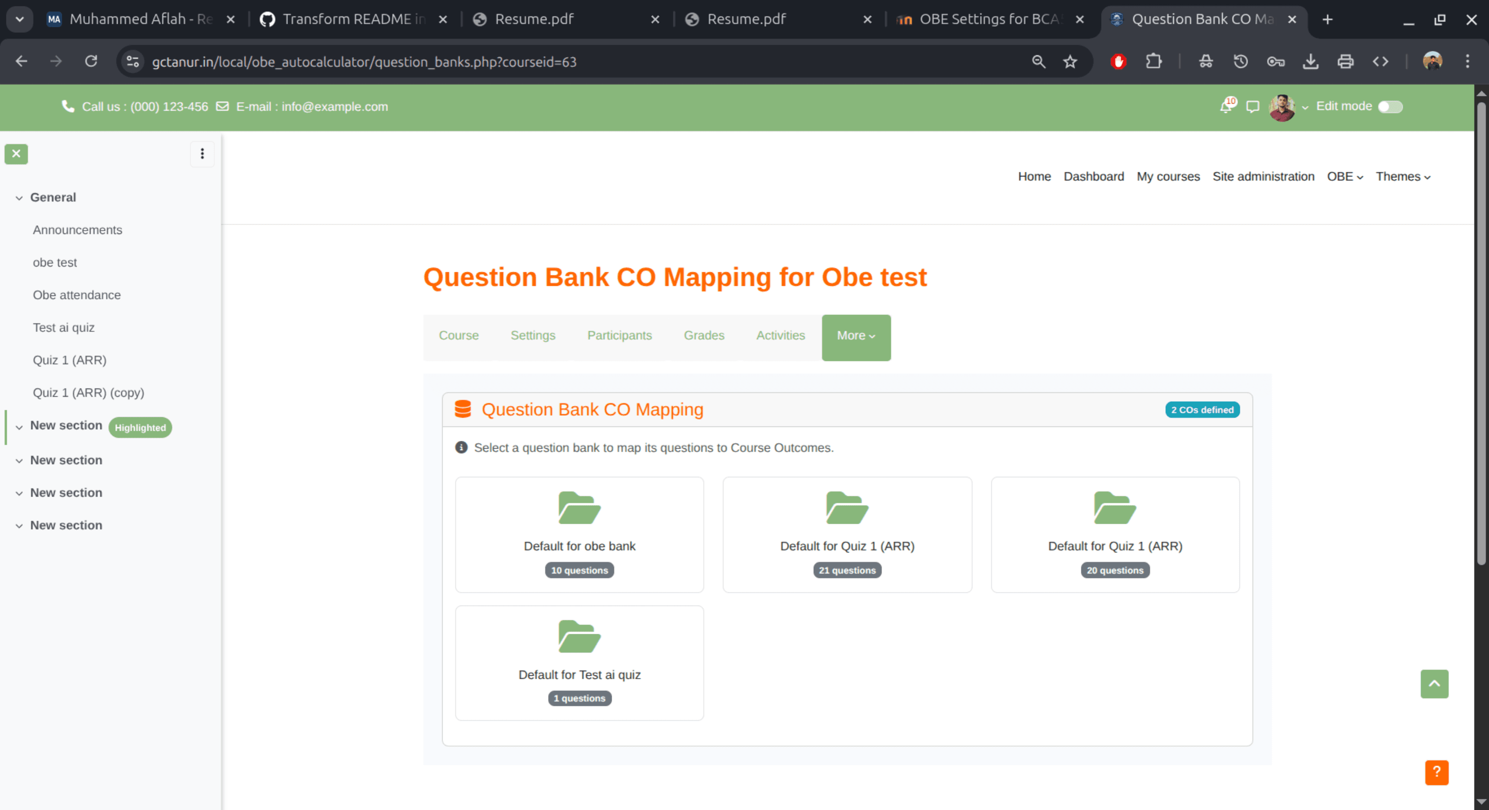Image resolution: width=1489 pixels, height=810 pixels.
Task: Click the browser print icon
Action: tap(1346, 61)
